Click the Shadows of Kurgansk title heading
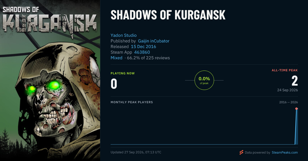This screenshot has width=308, height=161. click(x=168, y=15)
